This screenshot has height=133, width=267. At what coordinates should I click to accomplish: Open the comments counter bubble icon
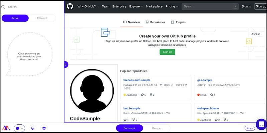(x=19, y=128)
